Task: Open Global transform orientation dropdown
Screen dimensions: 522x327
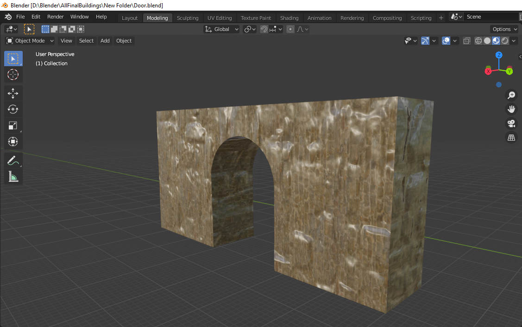Action: pyautogui.click(x=221, y=29)
